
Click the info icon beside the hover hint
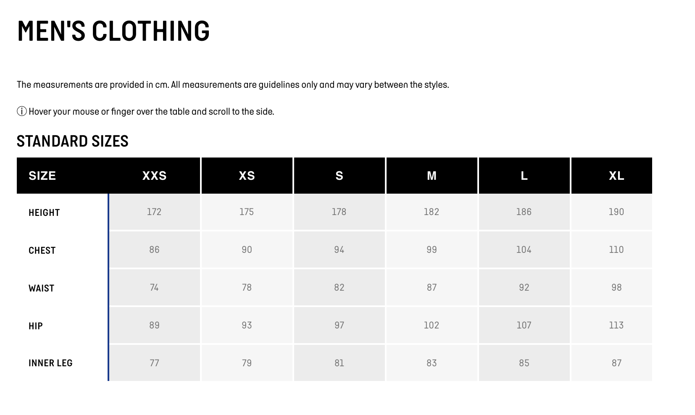(22, 111)
